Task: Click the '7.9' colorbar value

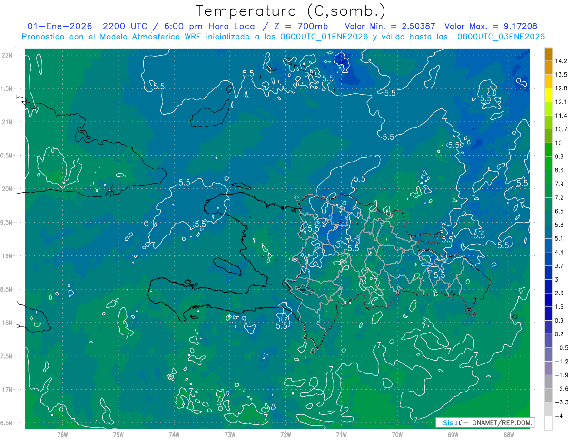Action: coord(560,184)
